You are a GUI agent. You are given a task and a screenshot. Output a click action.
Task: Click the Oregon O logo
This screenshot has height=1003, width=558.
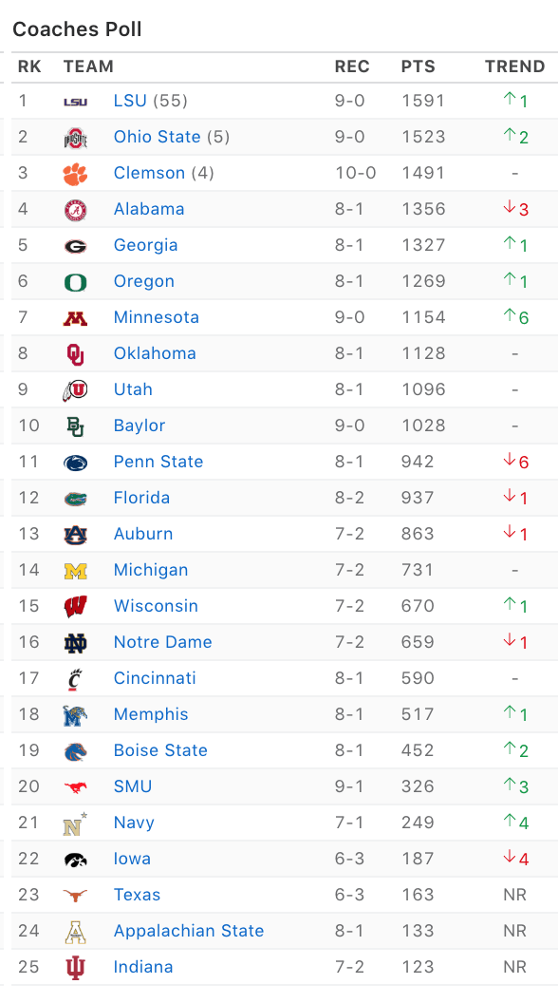pyautogui.click(x=75, y=281)
